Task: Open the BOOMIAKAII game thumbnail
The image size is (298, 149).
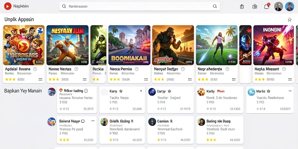Action: pyautogui.click(x=129, y=45)
